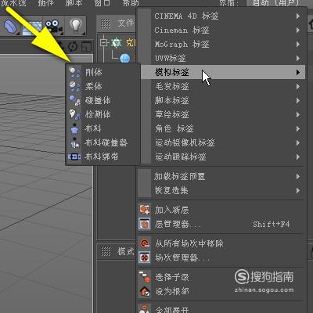Select the 克隆 object name in tree
Viewport: 313px width, 313px height.
pos(131,42)
